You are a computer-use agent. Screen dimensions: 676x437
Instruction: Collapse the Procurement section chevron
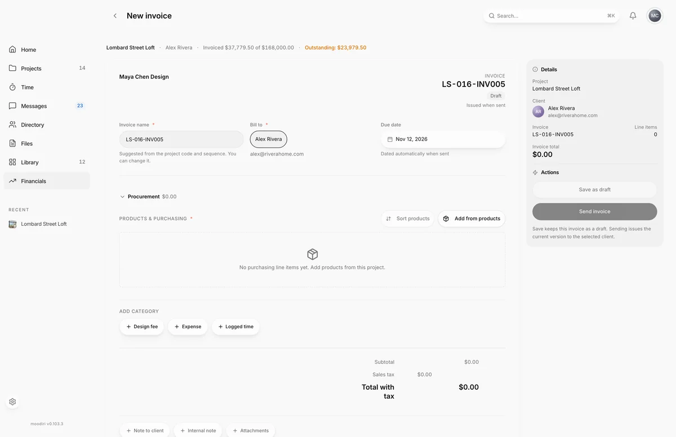[122, 197]
